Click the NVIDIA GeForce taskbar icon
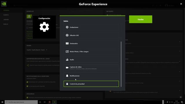The image size is (185, 104). (x=54, y=102)
